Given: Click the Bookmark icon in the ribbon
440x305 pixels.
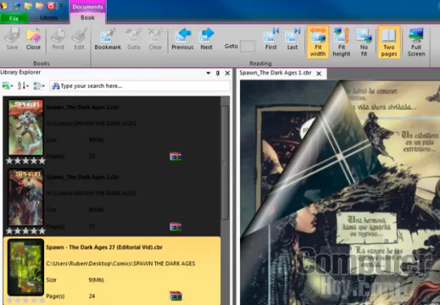Looking at the screenshot, I should [107, 38].
